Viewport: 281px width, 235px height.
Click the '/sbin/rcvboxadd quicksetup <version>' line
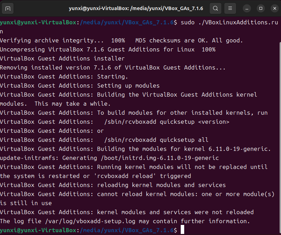click(x=167, y=122)
